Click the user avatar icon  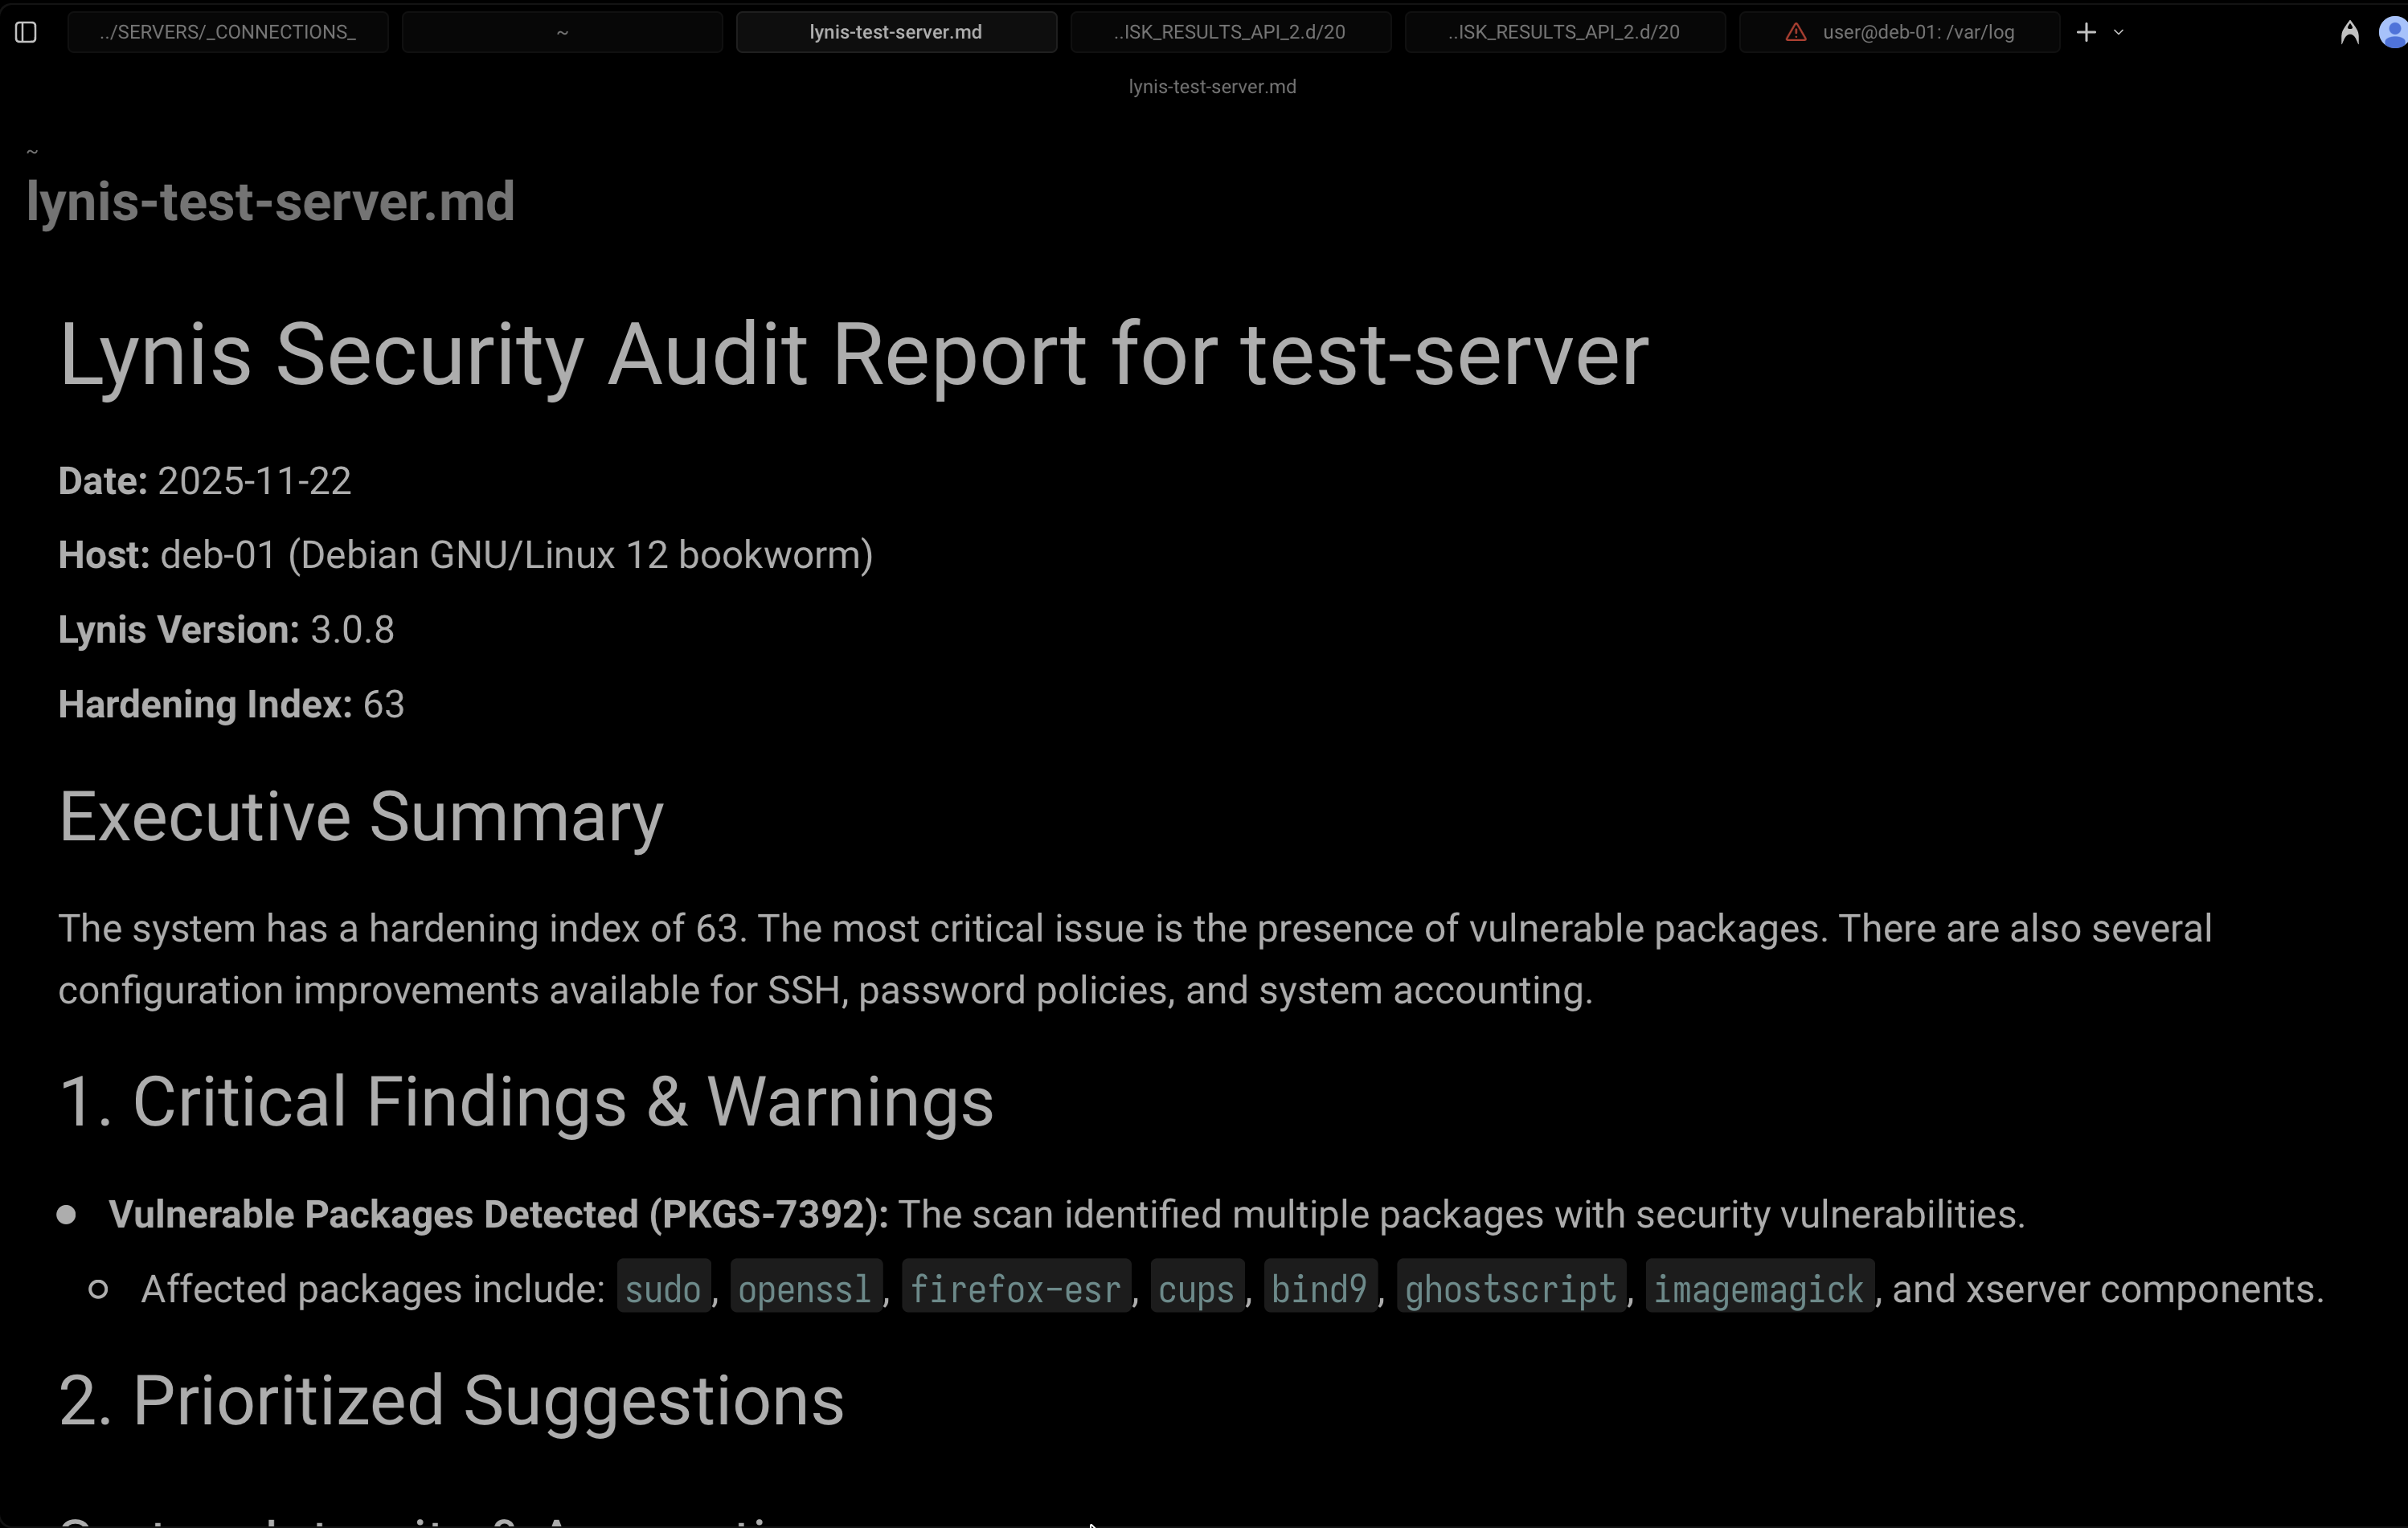(x=2393, y=33)
